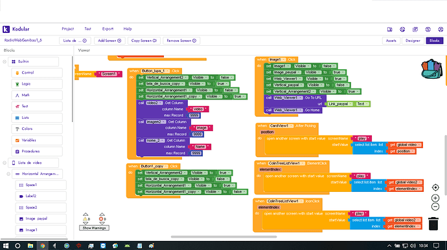
Task: Click the 'video' text string block
Action: [198, 109]
